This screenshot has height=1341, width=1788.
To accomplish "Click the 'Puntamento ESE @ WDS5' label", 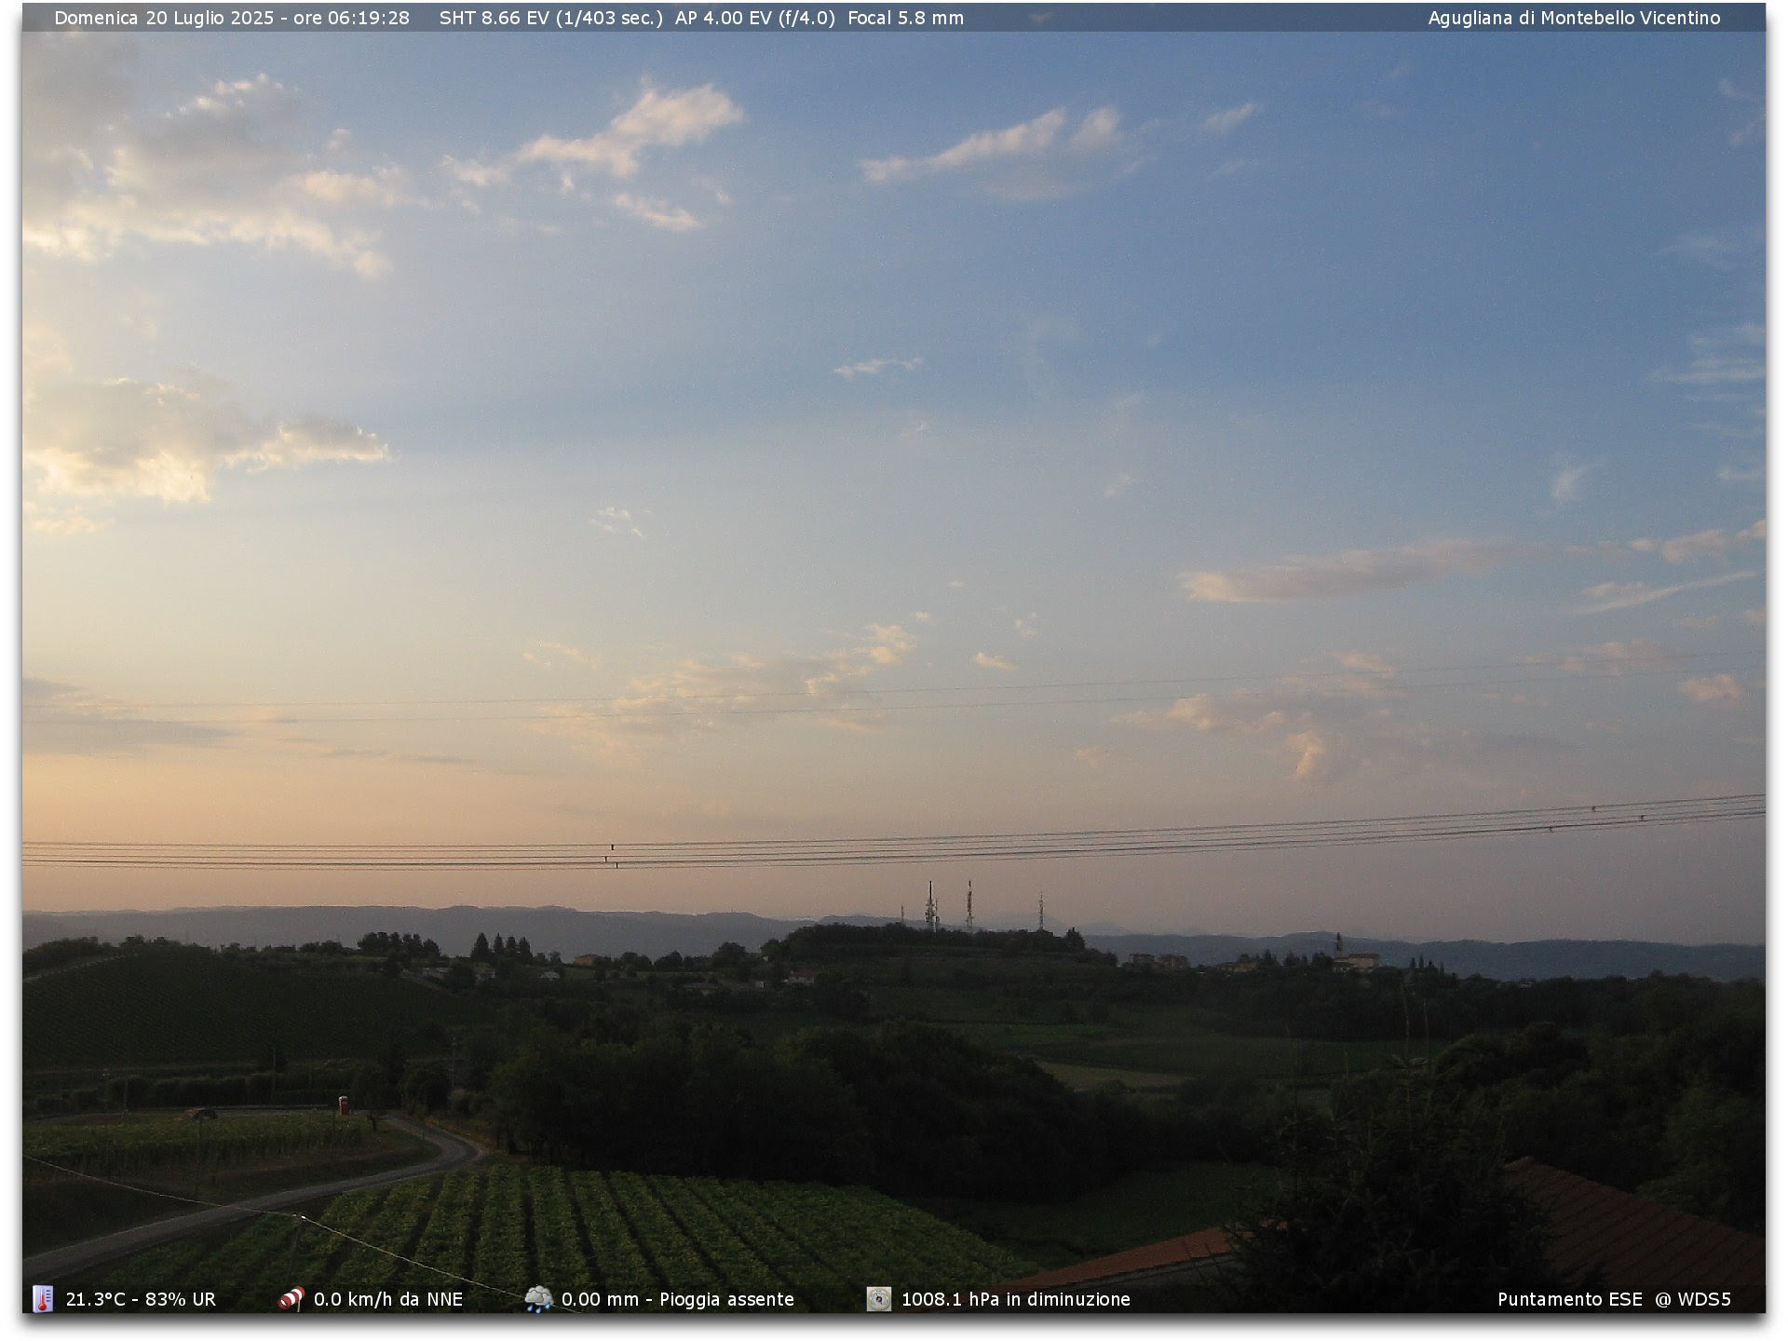I will coord(1614,1299).
